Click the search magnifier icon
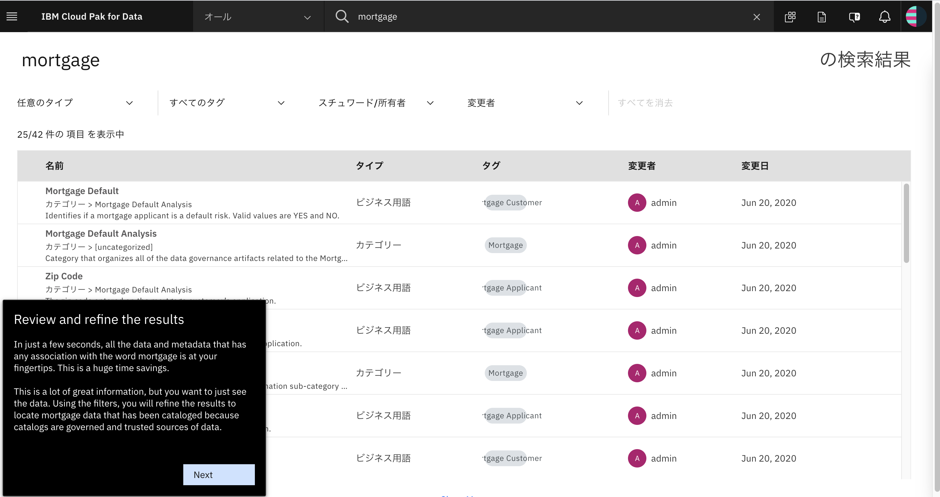 [342, 16]
